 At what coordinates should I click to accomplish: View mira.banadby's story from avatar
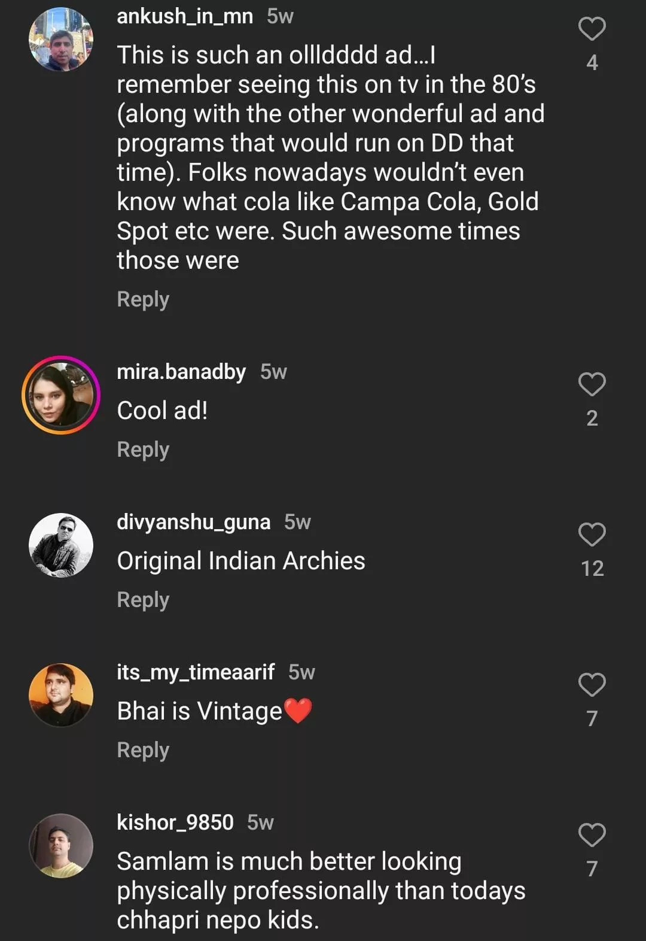click(61, 395)
